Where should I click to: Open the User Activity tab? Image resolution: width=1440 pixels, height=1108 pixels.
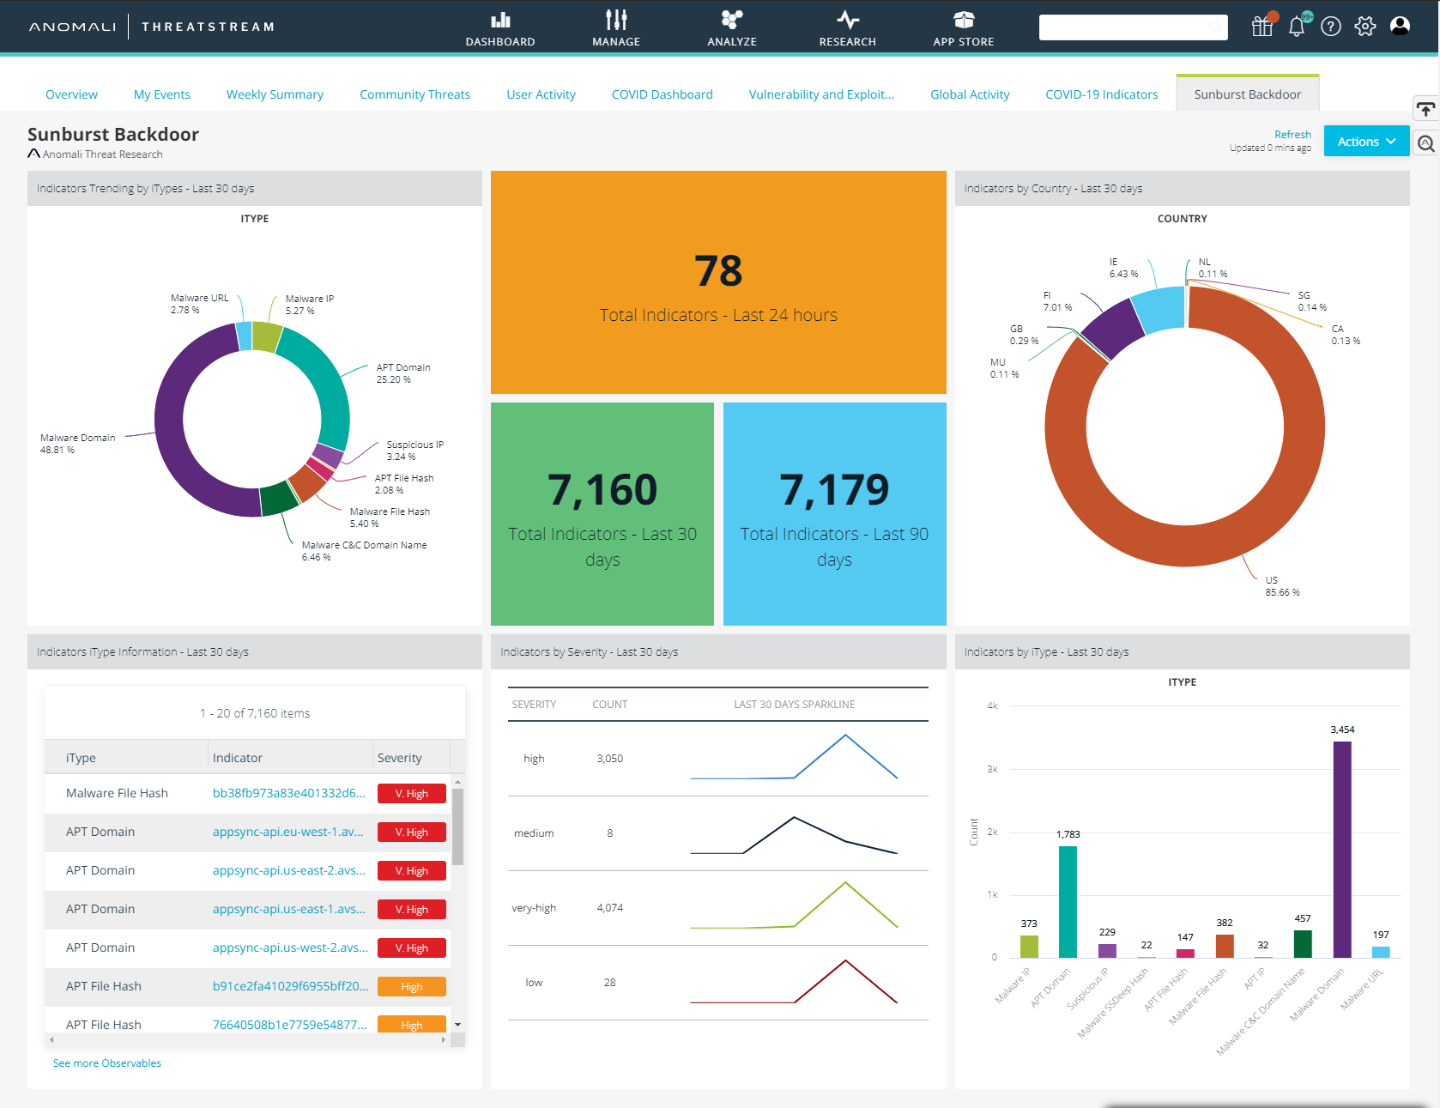[541, 94]
